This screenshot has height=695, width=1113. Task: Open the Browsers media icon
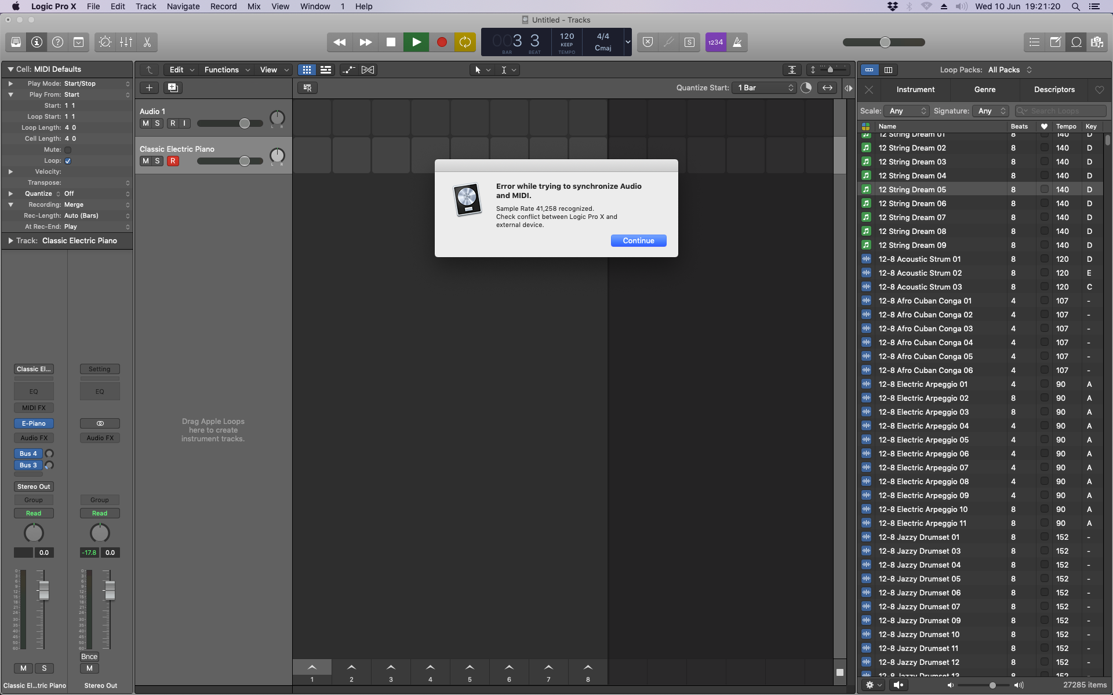coord(1097,42)
